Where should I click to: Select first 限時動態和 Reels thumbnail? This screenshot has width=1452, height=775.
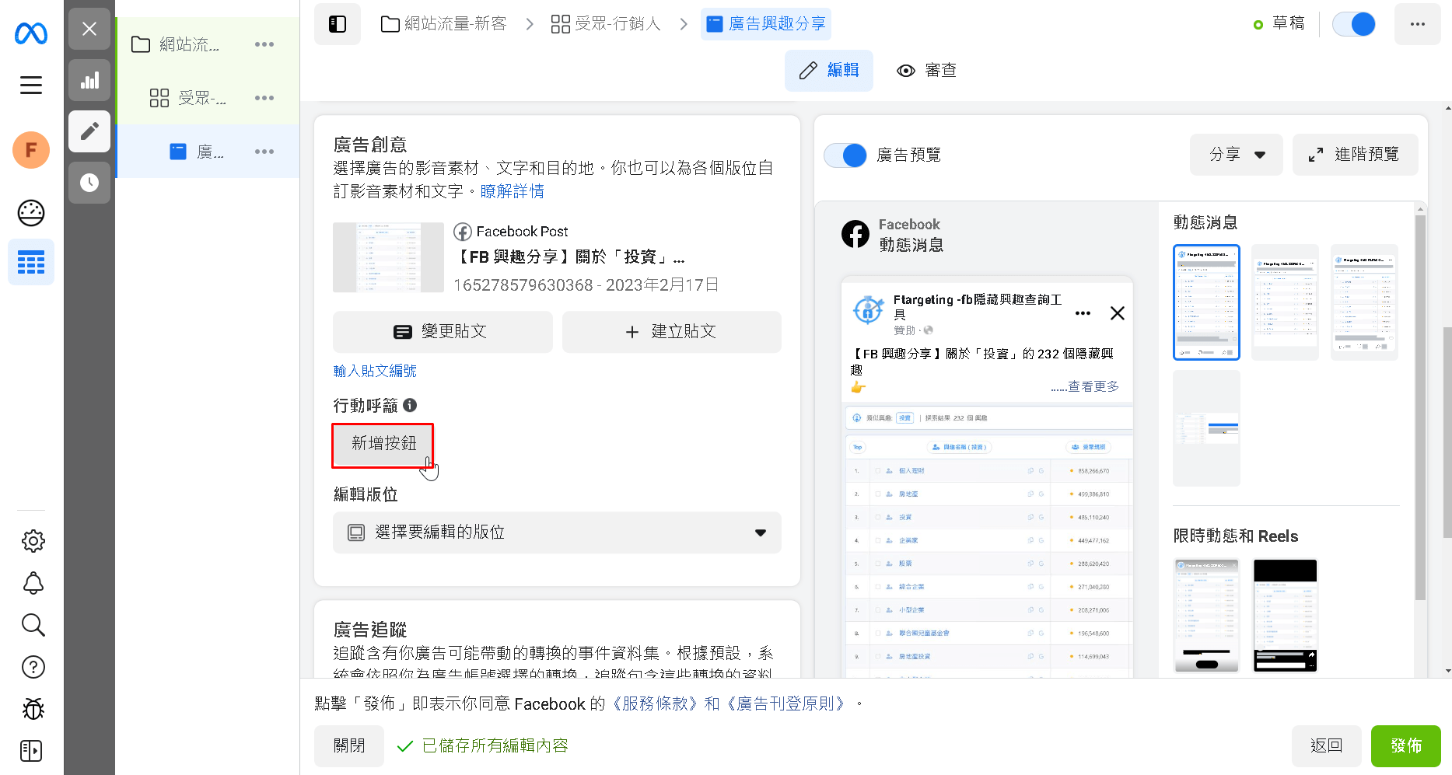(x=1206, y=616)
